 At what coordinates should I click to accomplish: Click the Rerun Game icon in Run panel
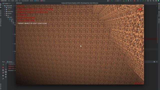pyautogui.click(x=3, y=64)
